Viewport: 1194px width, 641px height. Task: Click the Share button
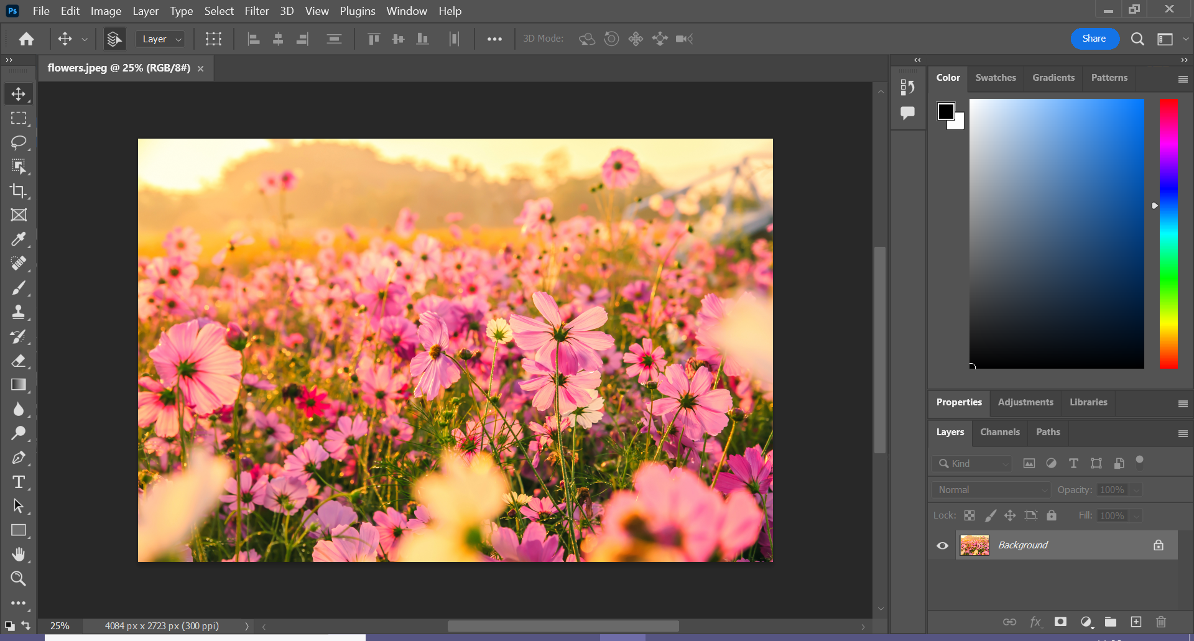coord(1094,39)
